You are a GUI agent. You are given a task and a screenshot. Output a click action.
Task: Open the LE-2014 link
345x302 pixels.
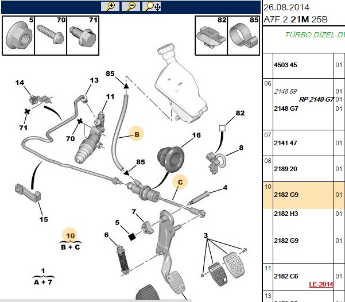321,284
